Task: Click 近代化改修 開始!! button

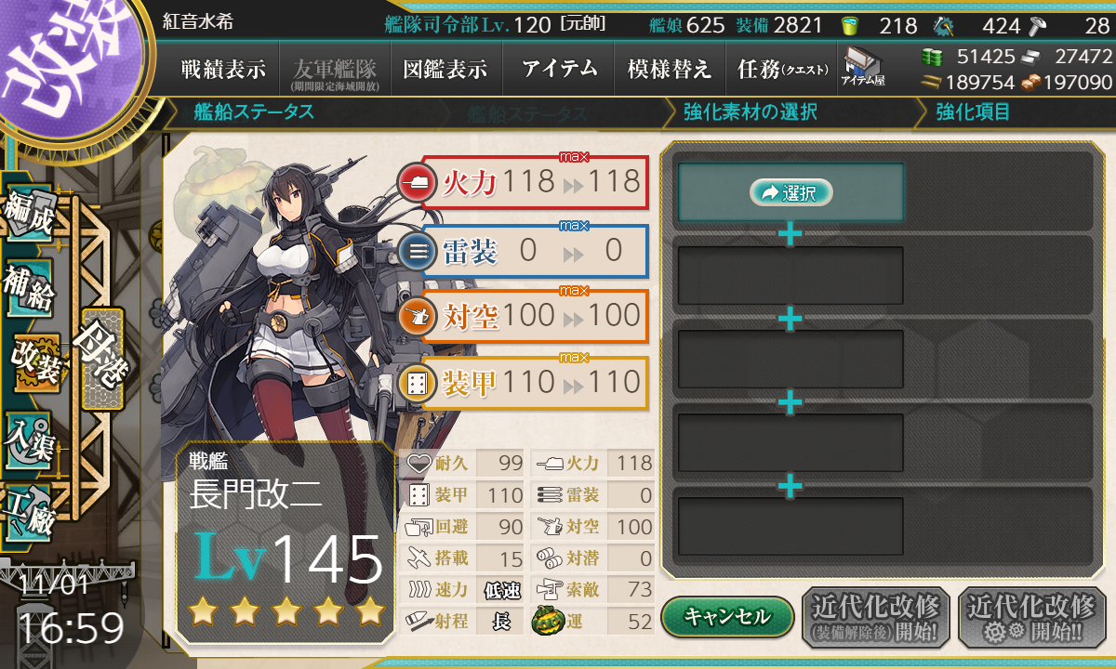Action: coord(1033,617)
